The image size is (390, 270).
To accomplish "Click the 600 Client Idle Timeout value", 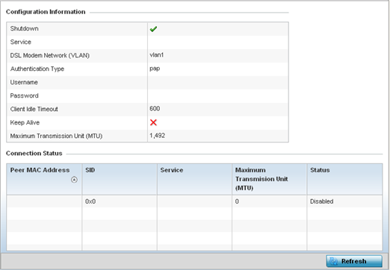I will (155, 109).
